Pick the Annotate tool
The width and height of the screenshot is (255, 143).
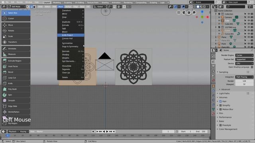(x=16, y=48)
